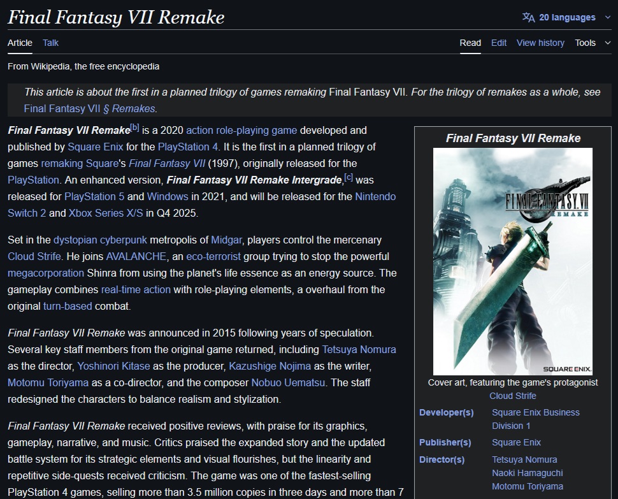Select the Read tab
The image size is (618, 499).
point(470,43)
